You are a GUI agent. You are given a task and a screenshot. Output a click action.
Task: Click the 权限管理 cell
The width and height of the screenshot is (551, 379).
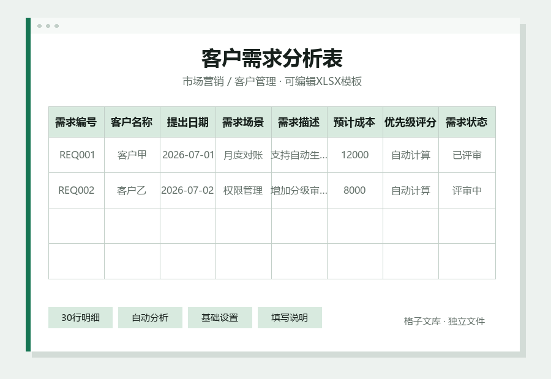tap(244, 191)
